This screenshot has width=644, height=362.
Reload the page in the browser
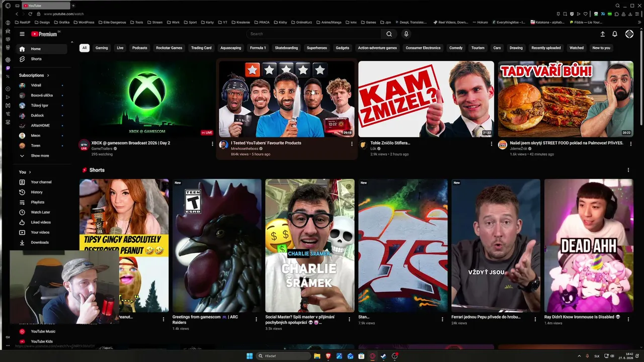coord(30,14)
